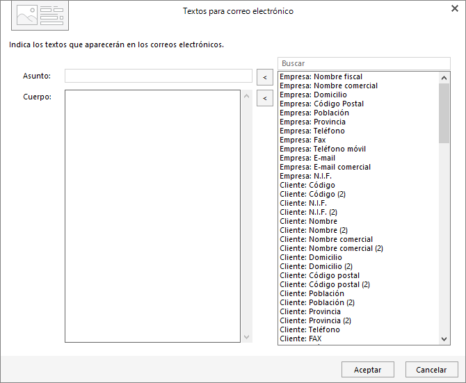Select 'Cliente: Nombre comercial (2)' list entry

click(359, 249)
